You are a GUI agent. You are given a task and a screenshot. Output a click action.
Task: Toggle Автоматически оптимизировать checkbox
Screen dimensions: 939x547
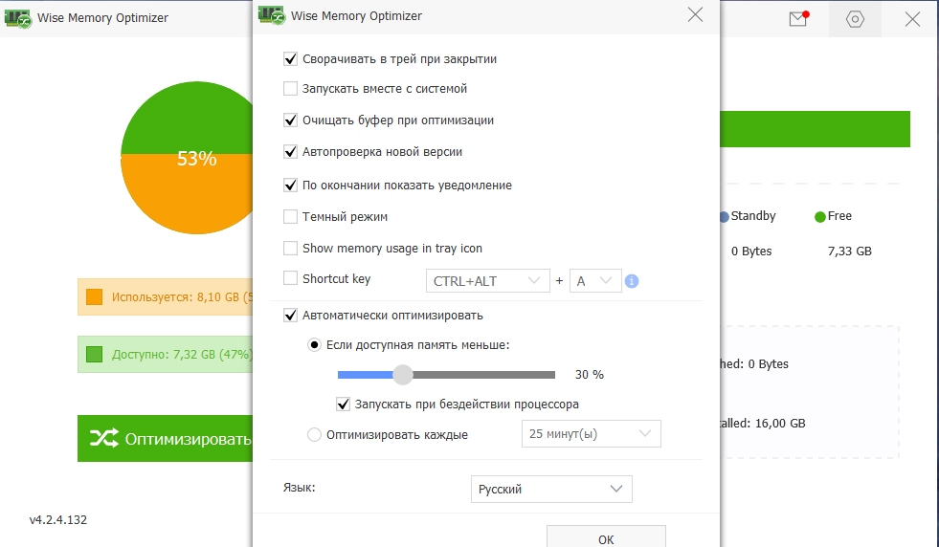(x=290, y=315)
